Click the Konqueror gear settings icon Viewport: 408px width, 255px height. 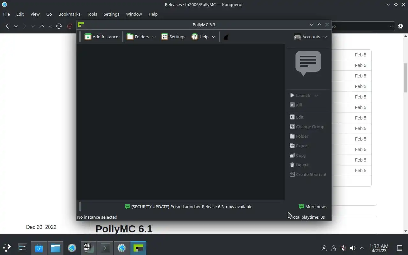[401, 26]
